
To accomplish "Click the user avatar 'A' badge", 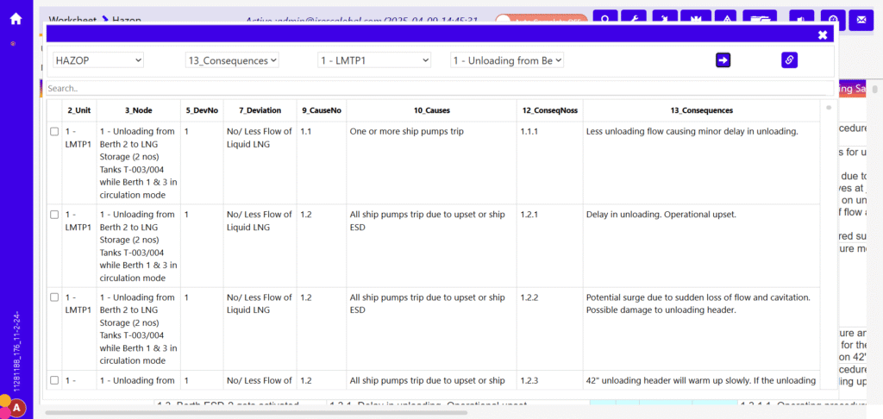I will click(x=17, y=408).
